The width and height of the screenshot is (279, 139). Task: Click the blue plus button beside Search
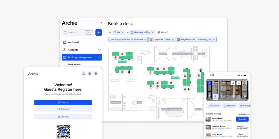[x=99, y=33]
